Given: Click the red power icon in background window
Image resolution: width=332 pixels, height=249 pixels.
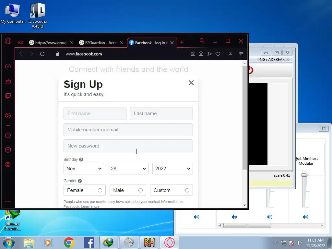Looking at the screenshot, I should [251, 70].
